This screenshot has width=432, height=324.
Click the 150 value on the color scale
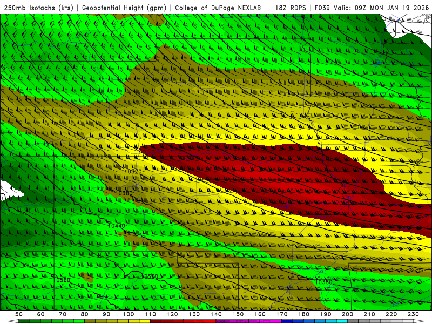[238, 314]
